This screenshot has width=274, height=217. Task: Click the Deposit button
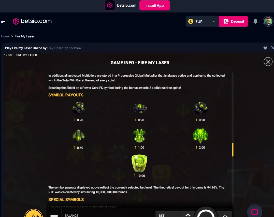click(x=234, y=21)
